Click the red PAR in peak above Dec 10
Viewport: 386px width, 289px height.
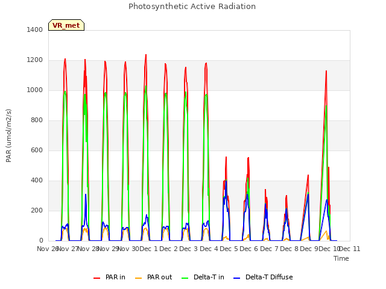(326, 71)
